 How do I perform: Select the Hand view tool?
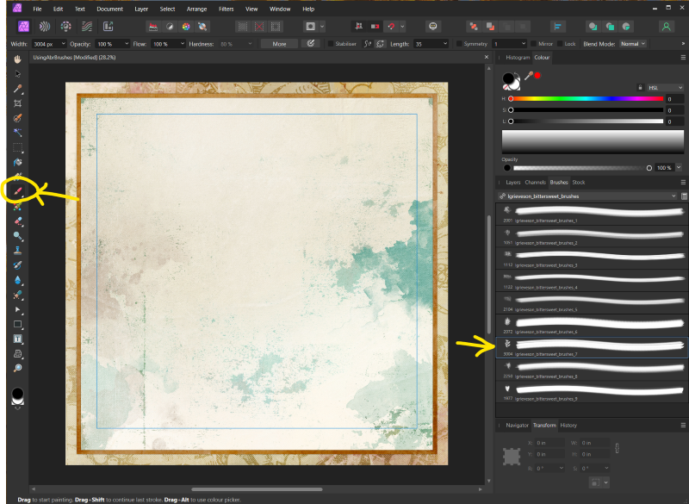click(x=17, y=59)
